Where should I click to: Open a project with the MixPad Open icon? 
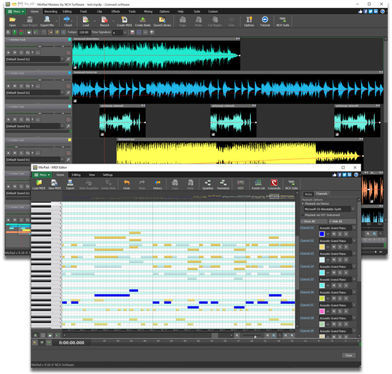pyautogui.click(x=12, y=22)
